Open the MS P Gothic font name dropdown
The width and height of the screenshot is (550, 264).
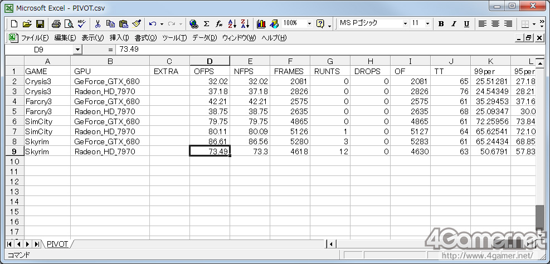[x=405, y=24]
